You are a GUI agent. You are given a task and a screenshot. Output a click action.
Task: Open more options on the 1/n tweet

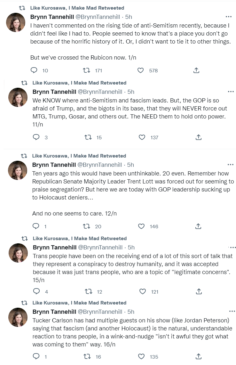(x=228, y=17)
